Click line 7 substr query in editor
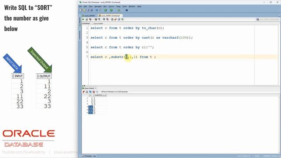This screenshot has width=281, height=158. [x=123, y=57]
